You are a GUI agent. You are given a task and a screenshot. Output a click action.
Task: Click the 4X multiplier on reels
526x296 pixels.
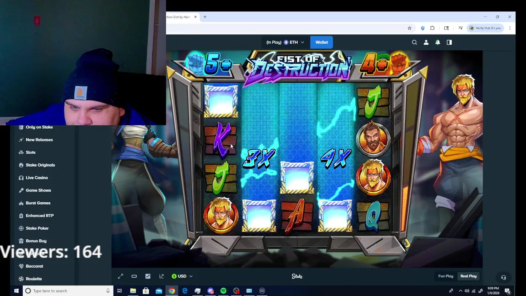pyautogui.click(x=335, y=158)
